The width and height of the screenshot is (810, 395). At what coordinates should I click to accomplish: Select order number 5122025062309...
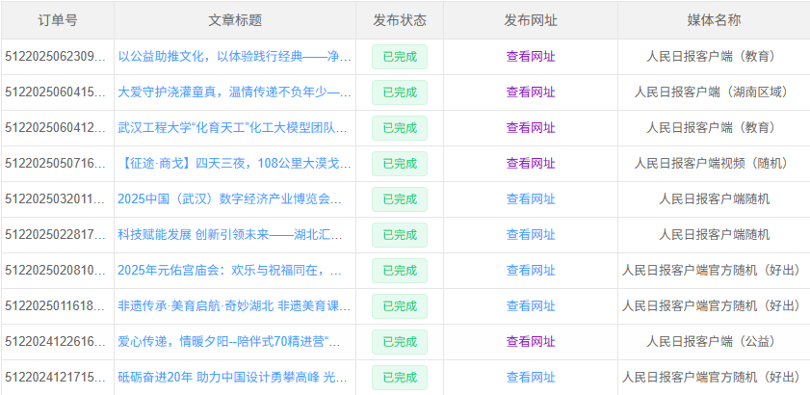point(55,56)
